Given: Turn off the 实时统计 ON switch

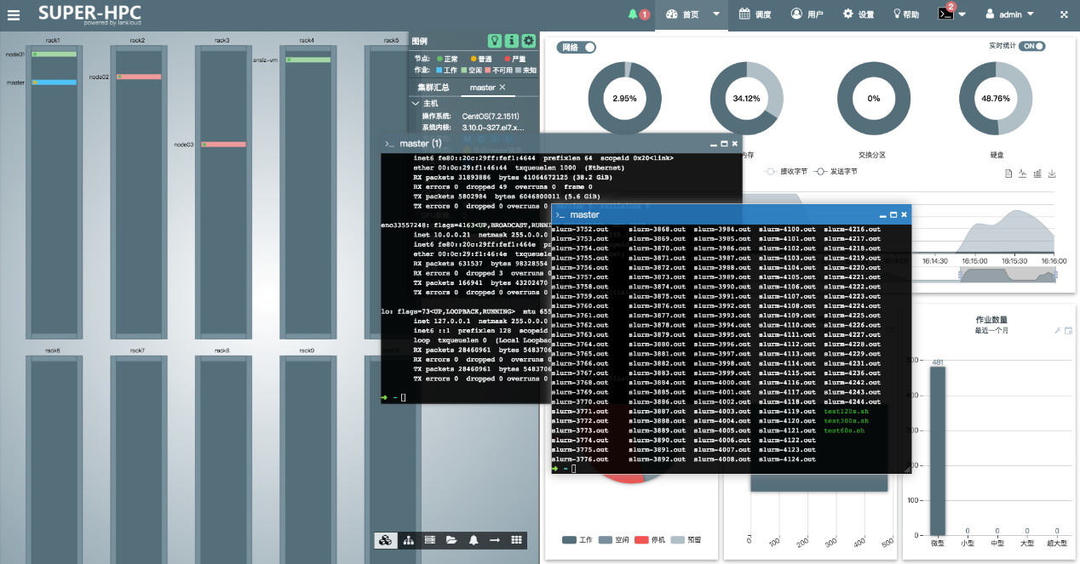Looking at the screenshot, I should click(x=1032, y=46).
